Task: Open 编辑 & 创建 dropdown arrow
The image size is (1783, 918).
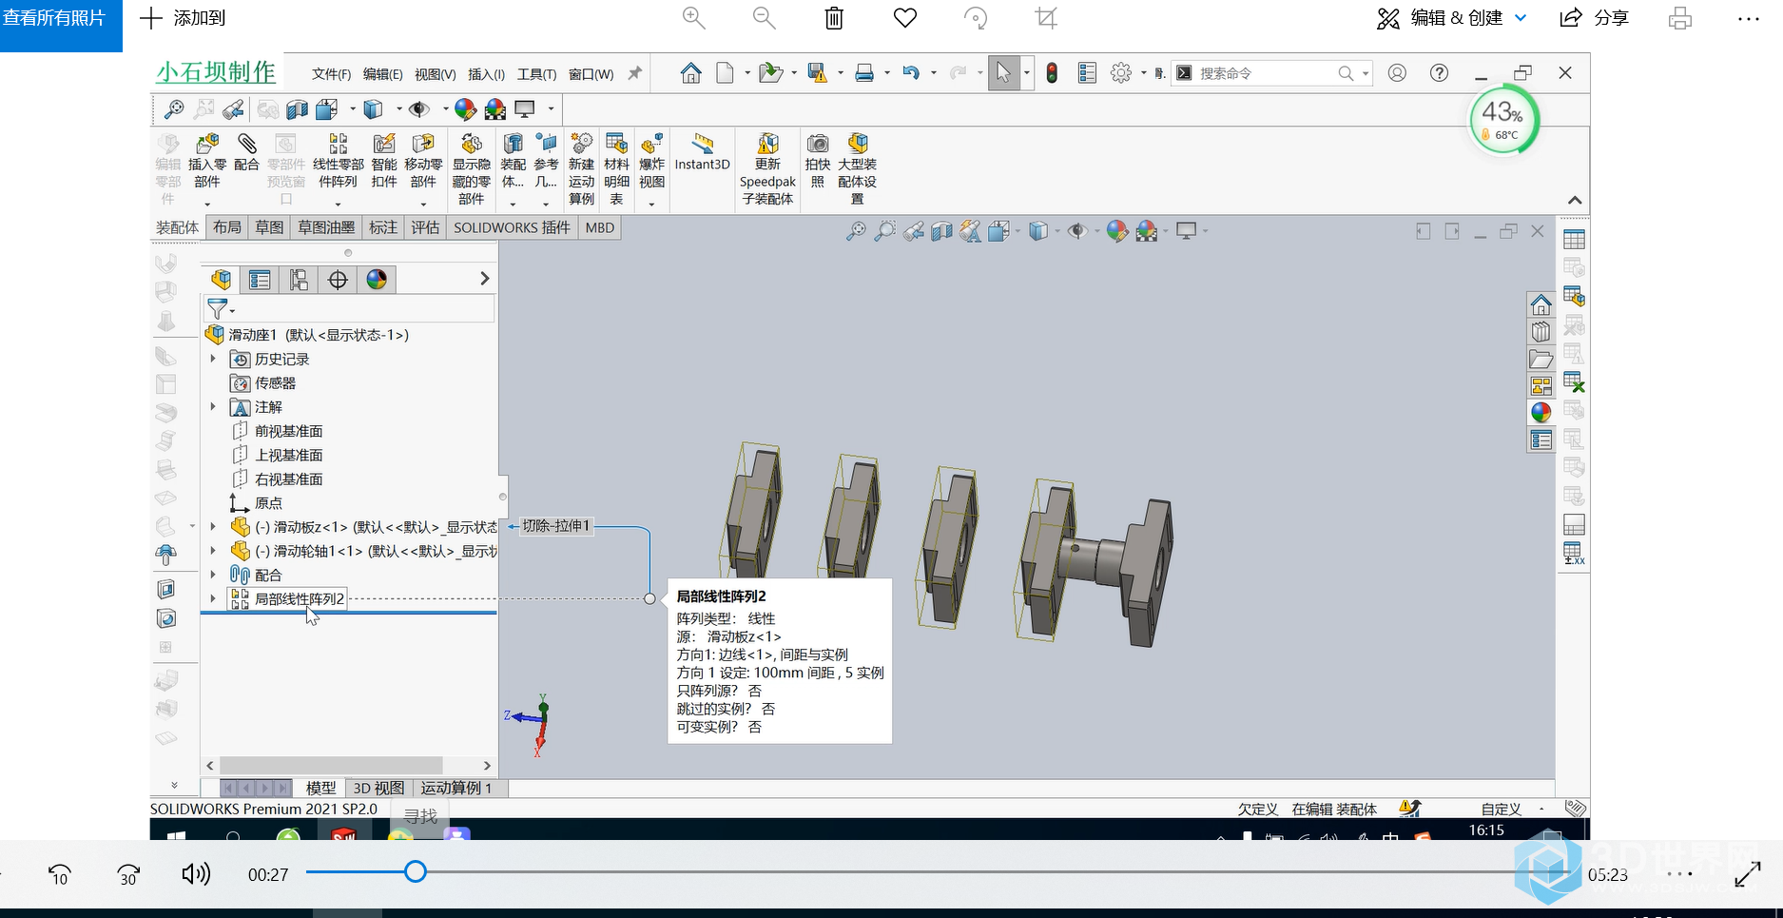Action: point(1521,18)
